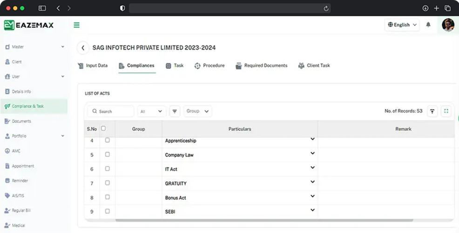Open the user profile avatar
Screen dimensions: 459x233
[x=448, y=25]
